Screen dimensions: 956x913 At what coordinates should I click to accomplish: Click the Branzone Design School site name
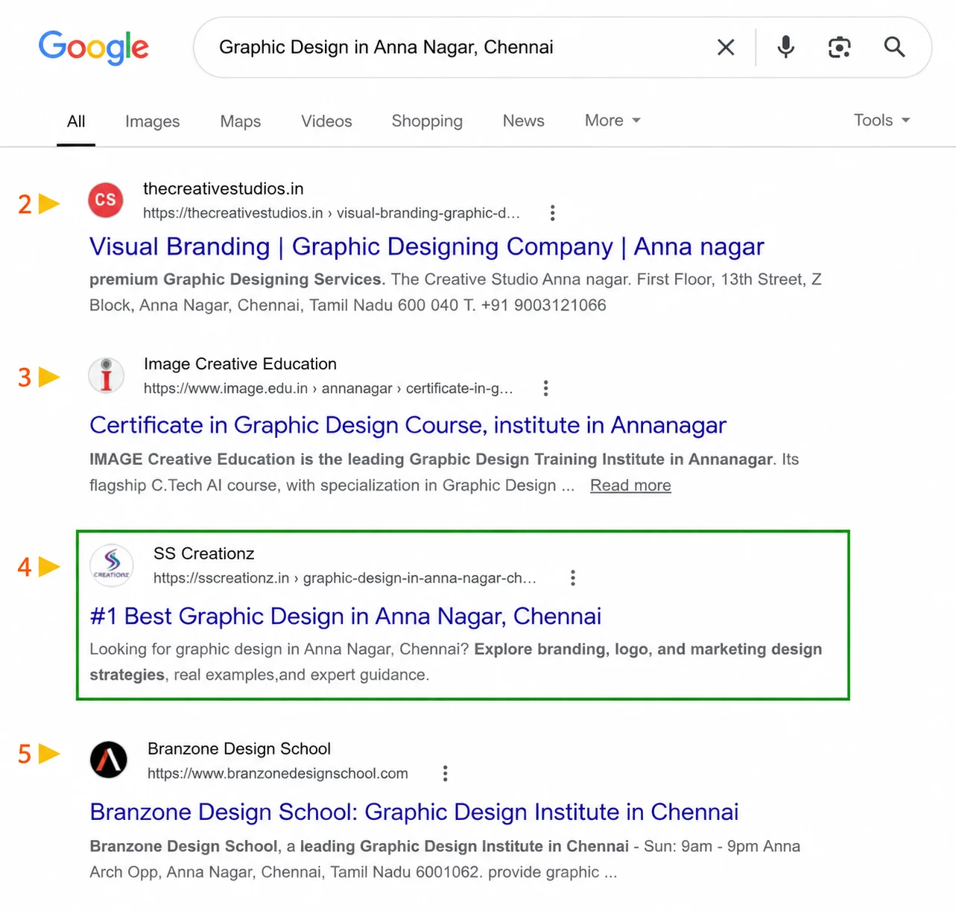pyautogui.click(x=239, y=749)
